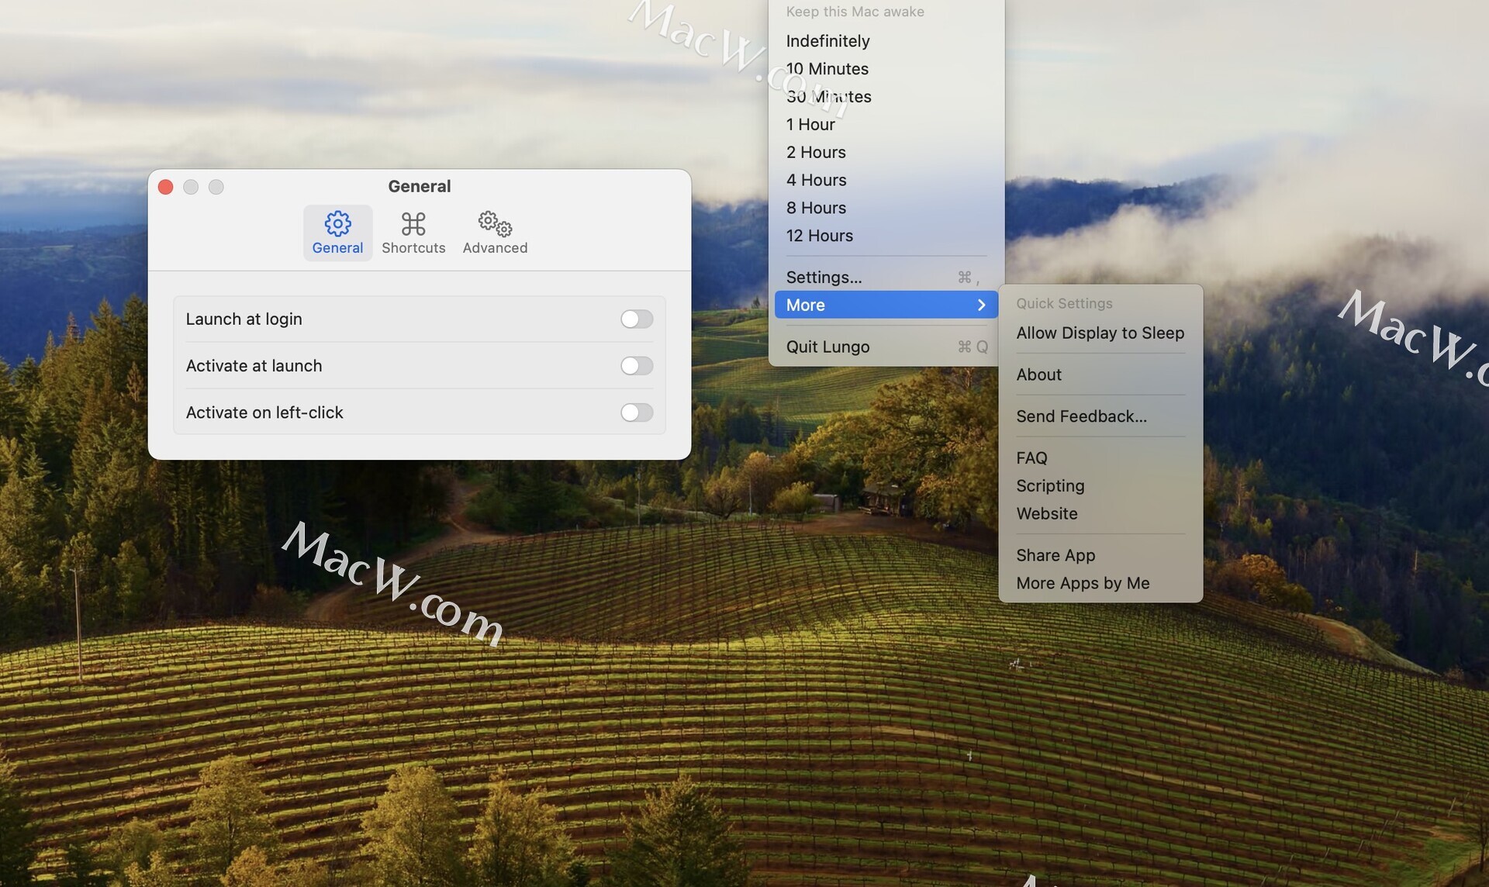1489x887 pixels.
Task: Pick the 1 Hour option
Action: point(810,125)
